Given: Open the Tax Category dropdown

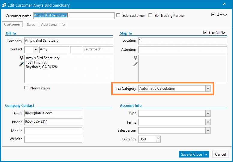Looking at the screenshot, I should 208,88.
